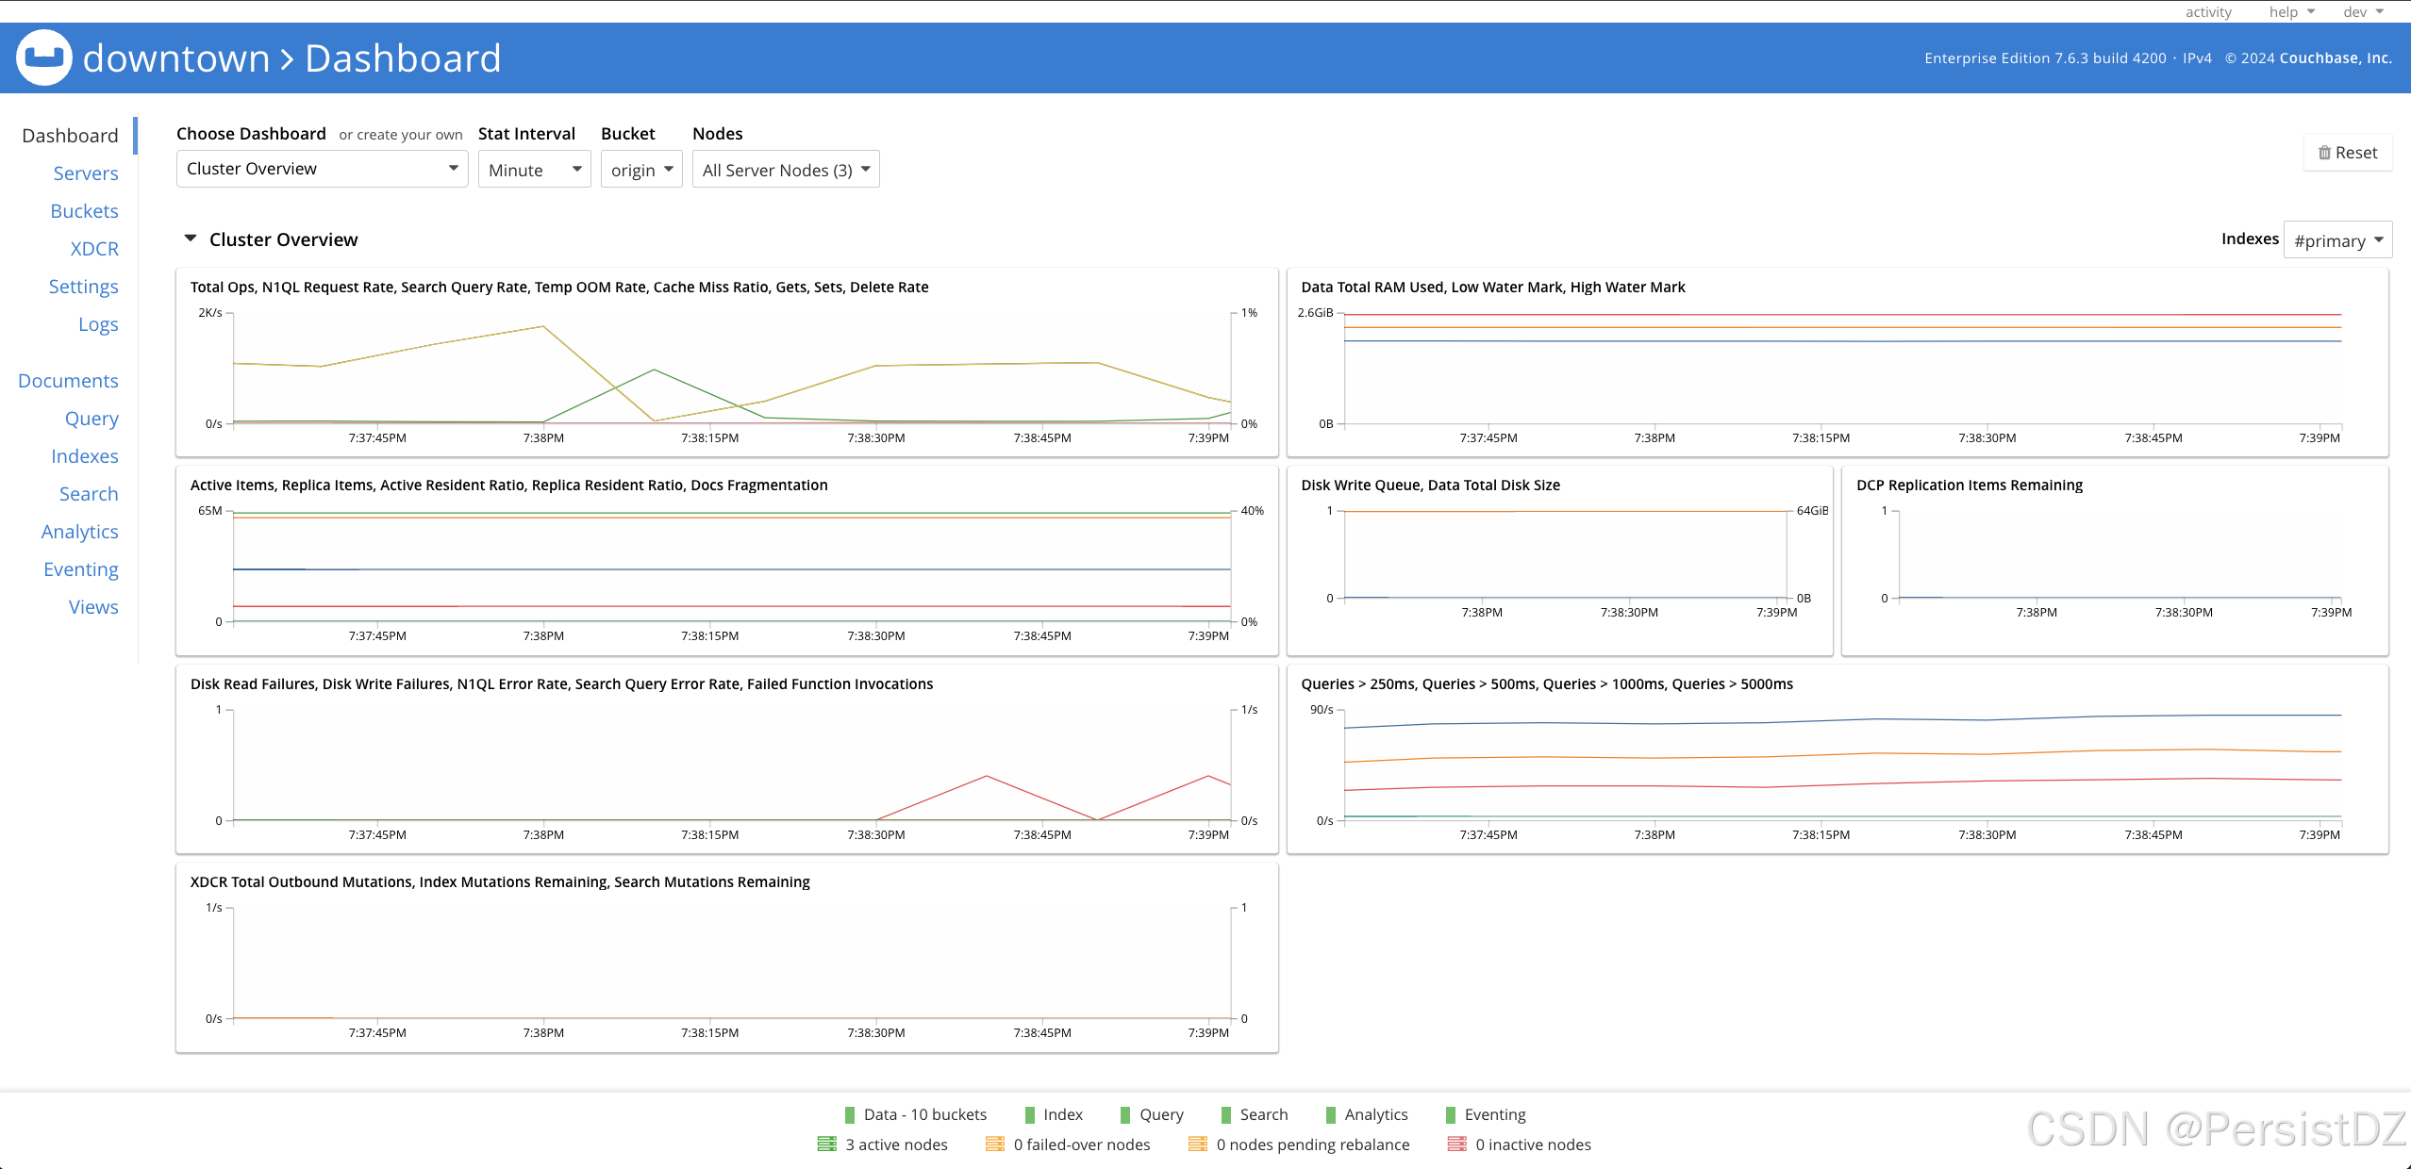The height and width of the screenshot is (1169, 2411).
Task: Open Eventing in the sidebar
Action: point(81,569)
